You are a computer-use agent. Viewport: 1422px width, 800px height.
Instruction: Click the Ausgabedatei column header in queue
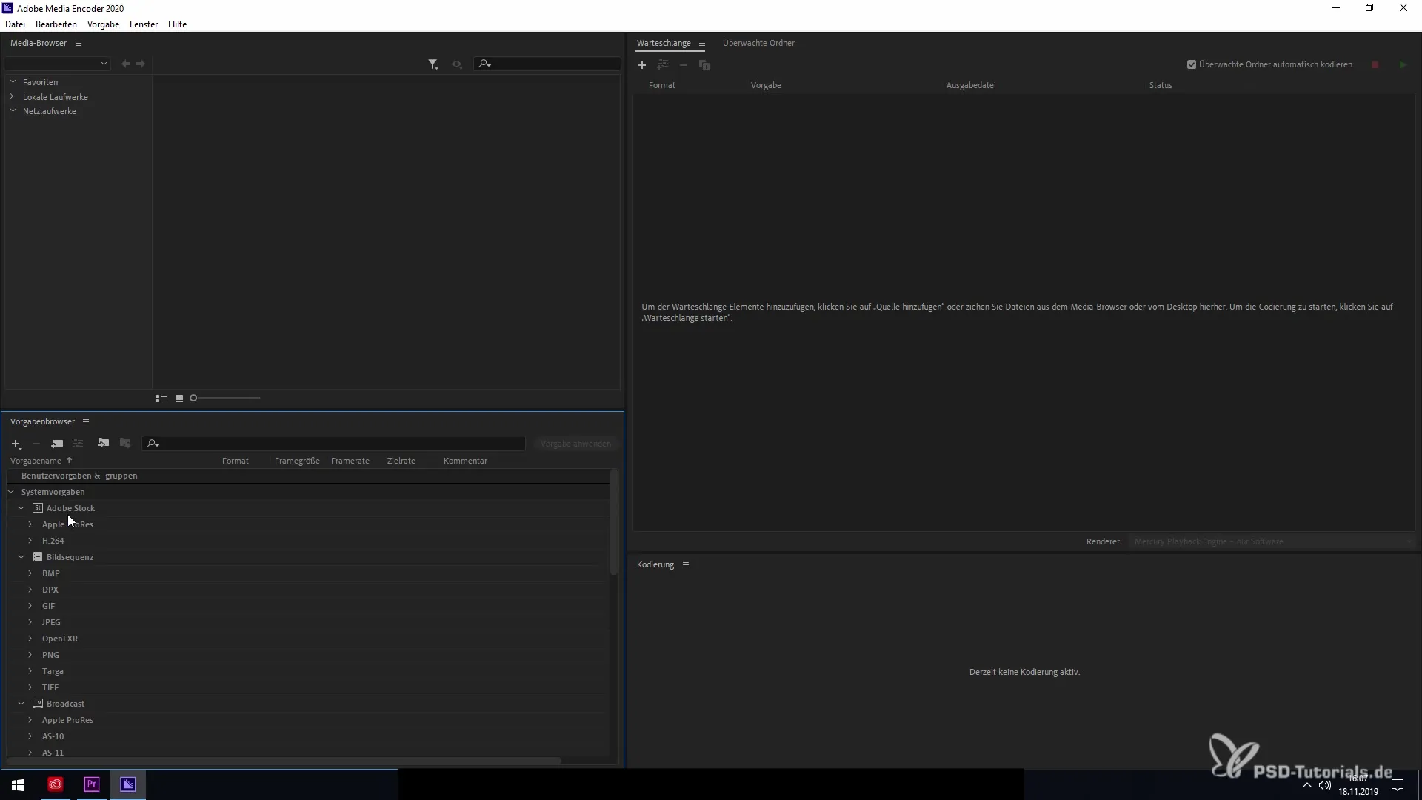tap(971, 86)
